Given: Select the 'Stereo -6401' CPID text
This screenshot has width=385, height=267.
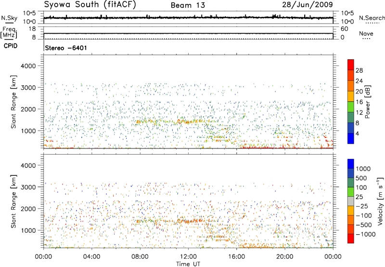Looking at the screenshot, I should [66, 48].
